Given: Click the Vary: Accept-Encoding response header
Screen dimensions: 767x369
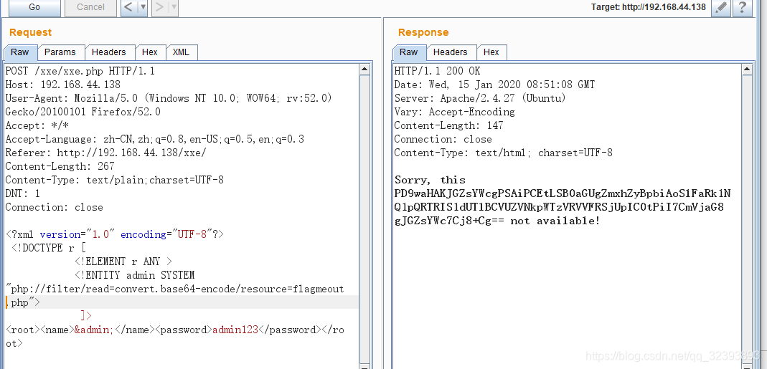Looking at the screenshot, I should point(454,112).
